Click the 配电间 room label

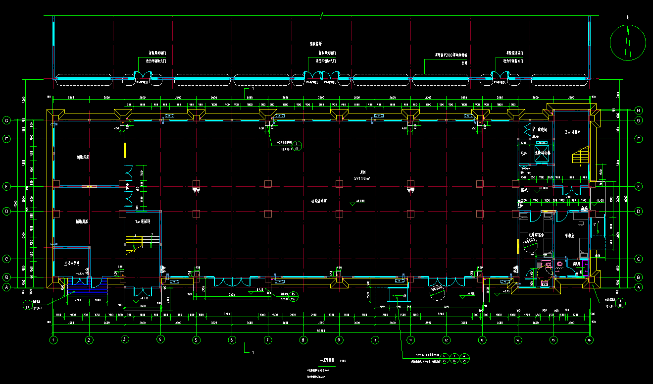(543, 129)
